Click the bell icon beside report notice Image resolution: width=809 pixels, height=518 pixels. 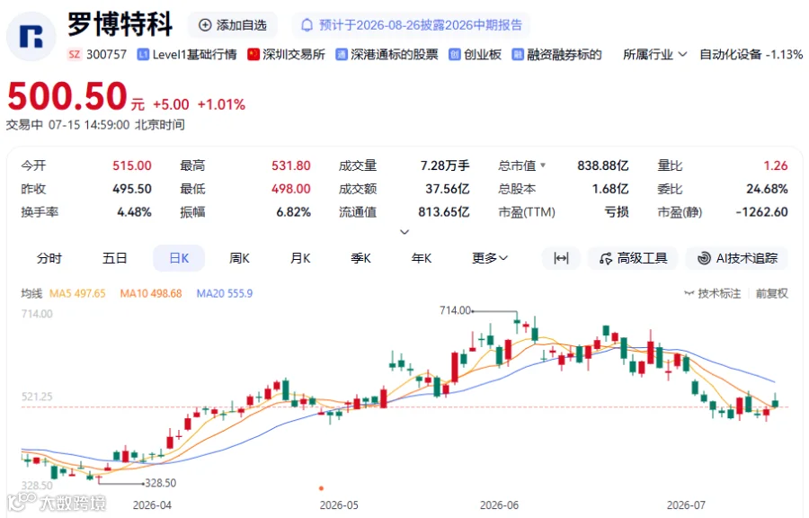(x=307, y=25)
